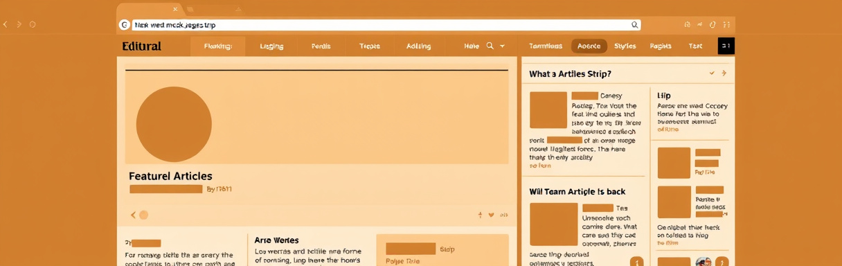
Task: Open the Hate nav item
Action: 472,46
